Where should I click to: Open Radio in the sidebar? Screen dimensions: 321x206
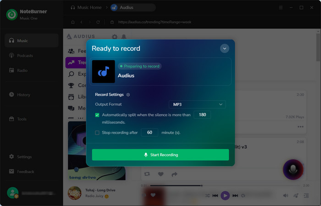32,70
